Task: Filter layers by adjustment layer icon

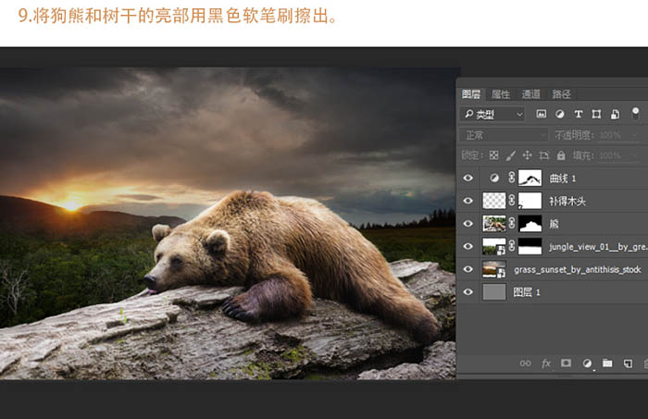Action: [x=559, y=114]
